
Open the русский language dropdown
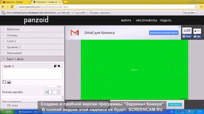[81, 13]
